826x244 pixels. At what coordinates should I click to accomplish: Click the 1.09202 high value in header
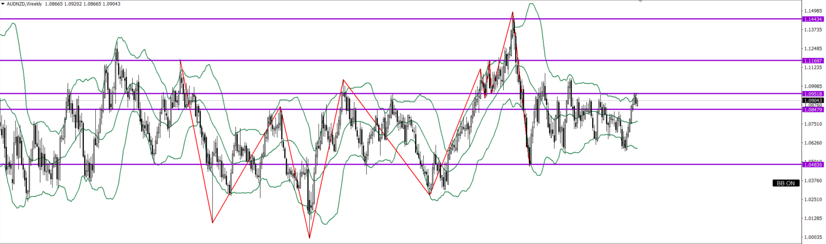point(74,4)
